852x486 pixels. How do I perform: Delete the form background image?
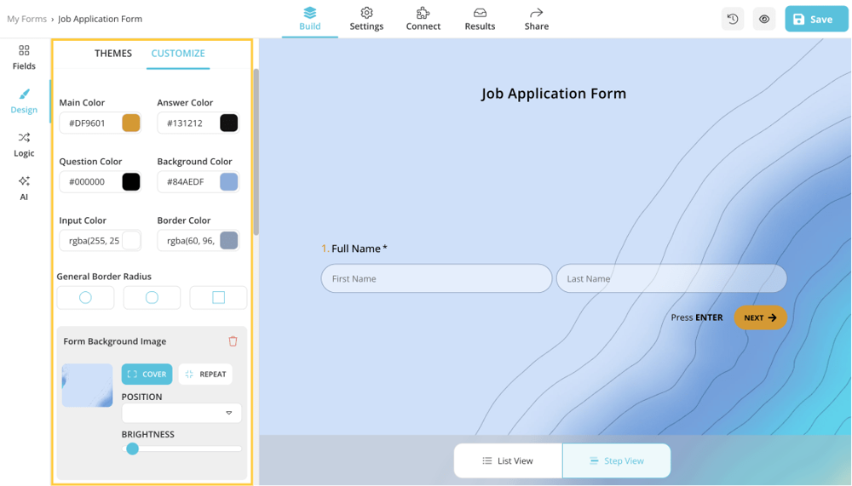coord(233,341)
